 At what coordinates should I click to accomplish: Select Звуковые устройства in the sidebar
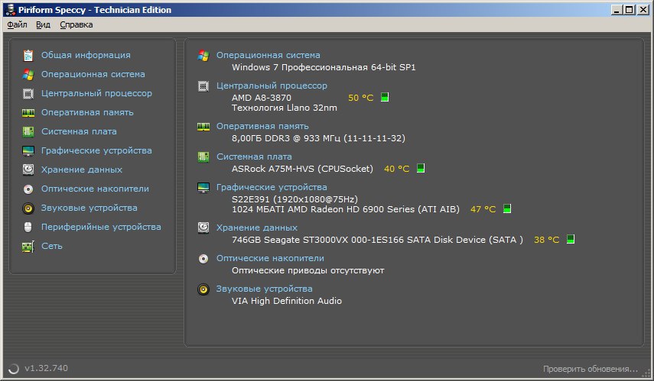[89, 208]
